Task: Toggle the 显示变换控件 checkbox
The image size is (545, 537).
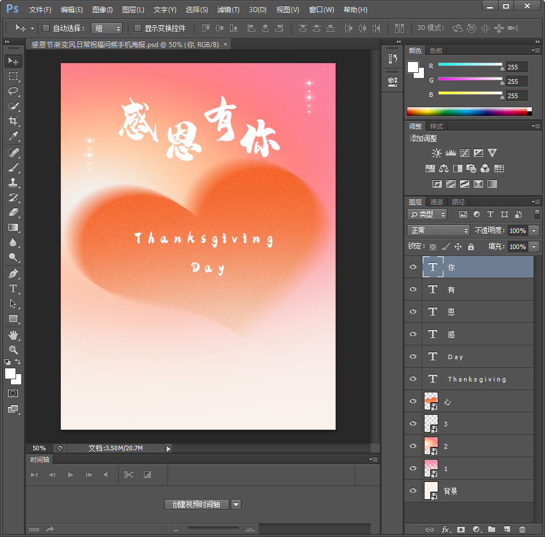Action: click(138, 28)
